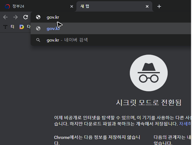Screen dimensions: 192x145
Task: Click the incognito hat and glasses icon
Action: [x=149, y=73]
